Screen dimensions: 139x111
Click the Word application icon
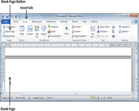click(3, 16)
